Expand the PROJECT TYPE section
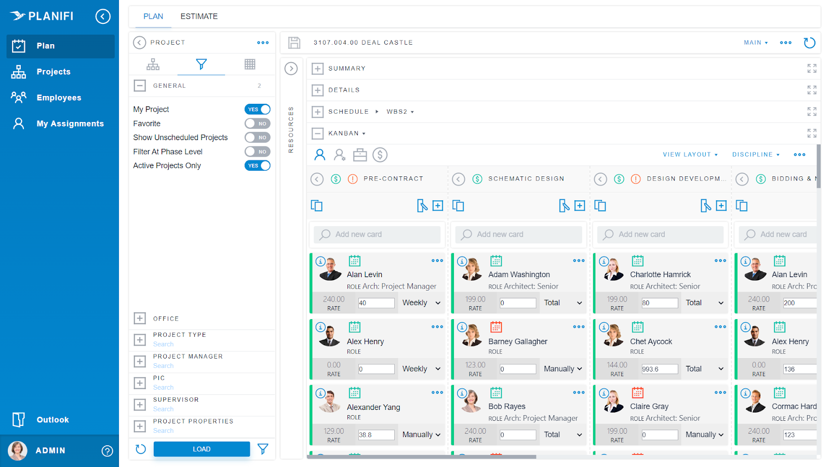Screen dimensions: 831x467 click(x=139, y=339)
